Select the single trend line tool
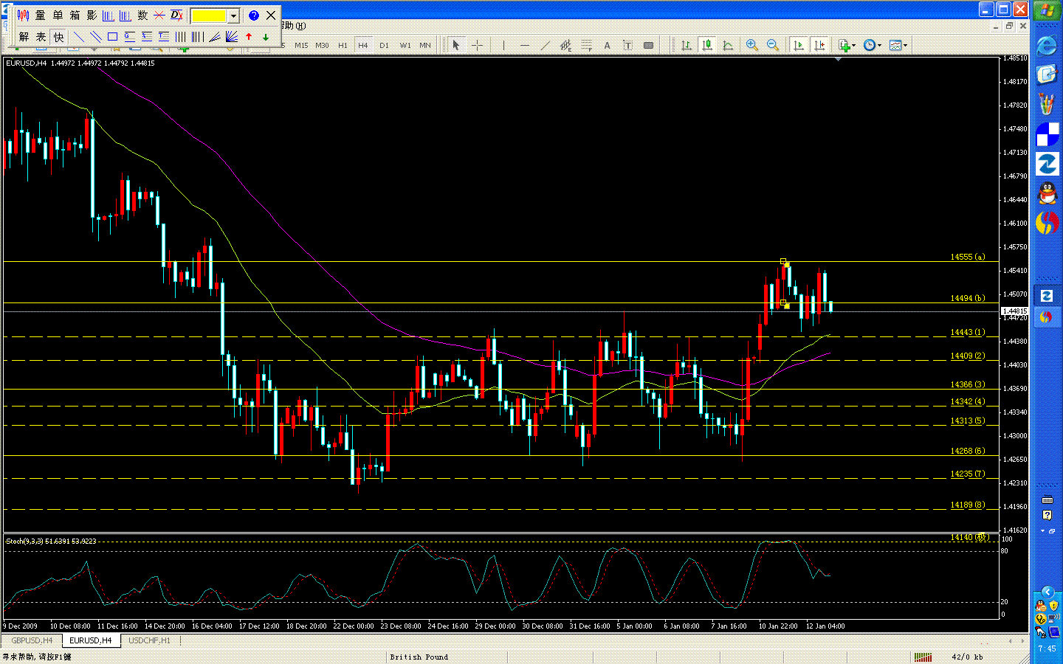Viewport: 1063px width, 664px height. [78, 37]
